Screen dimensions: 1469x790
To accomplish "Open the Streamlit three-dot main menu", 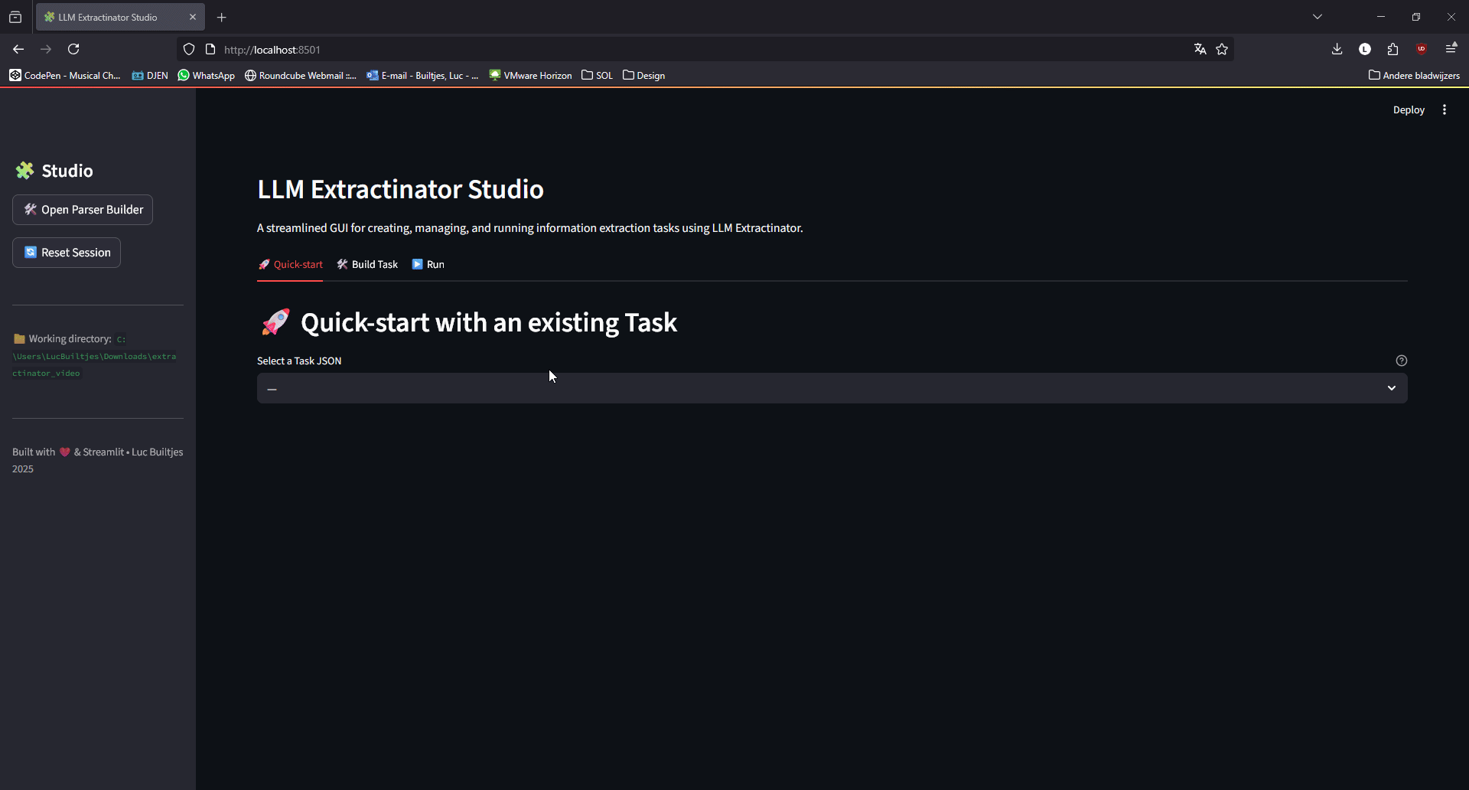I will [x=1445, y=110].
